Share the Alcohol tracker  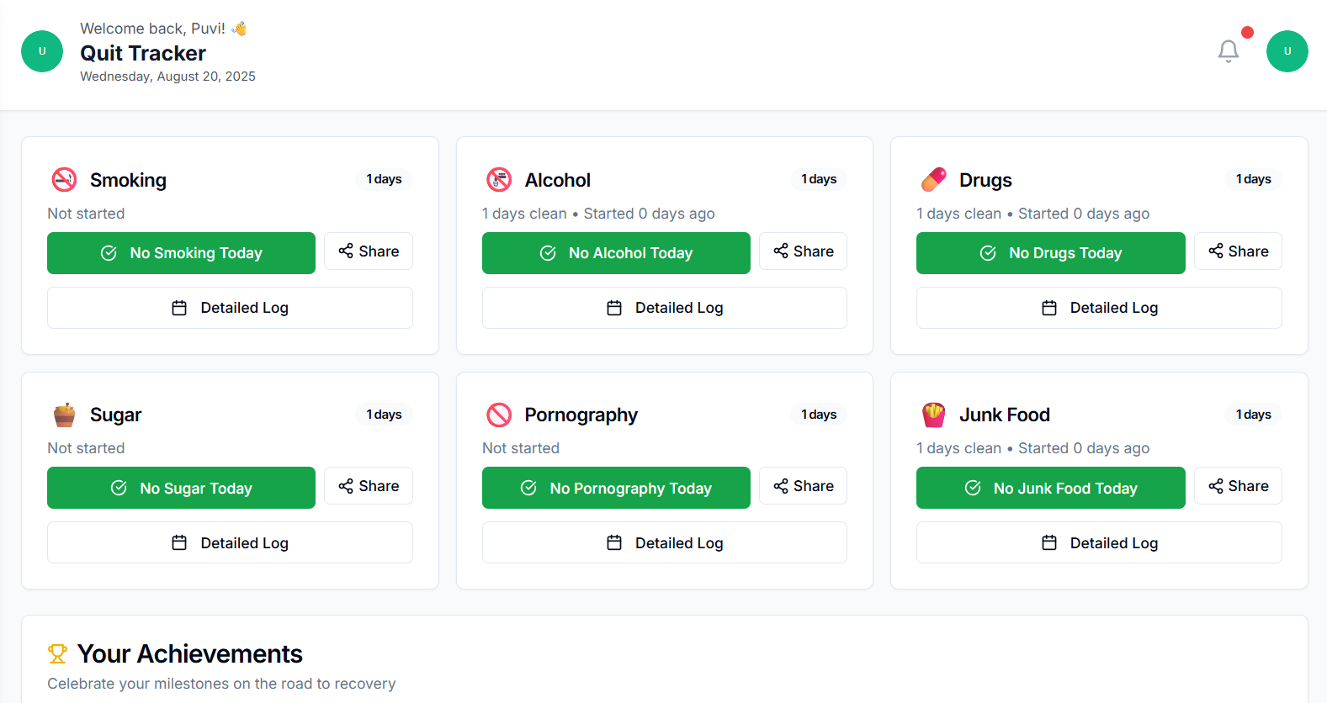803,251
